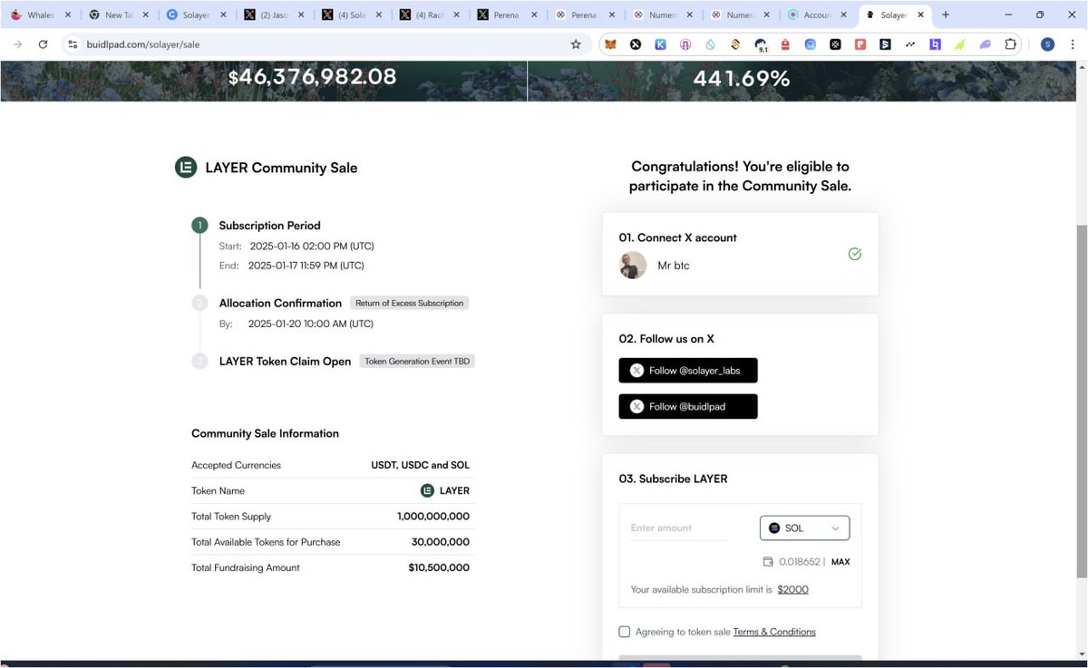
Task: Bookmark this page with the star icon
Action: click(576, 44)
